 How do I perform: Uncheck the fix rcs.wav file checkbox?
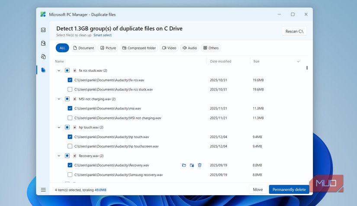point(70,80)
